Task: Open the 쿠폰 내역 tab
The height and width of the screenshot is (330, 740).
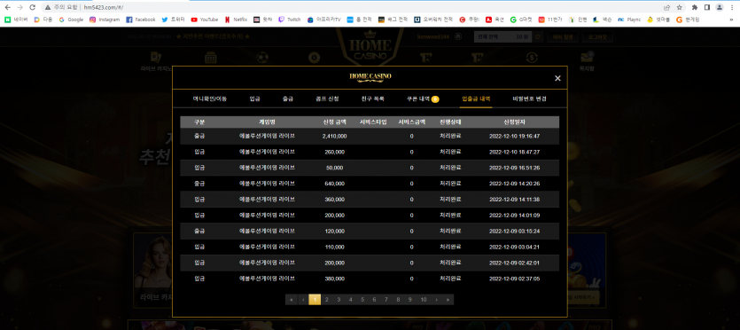Action: click(x=423, y=99)
